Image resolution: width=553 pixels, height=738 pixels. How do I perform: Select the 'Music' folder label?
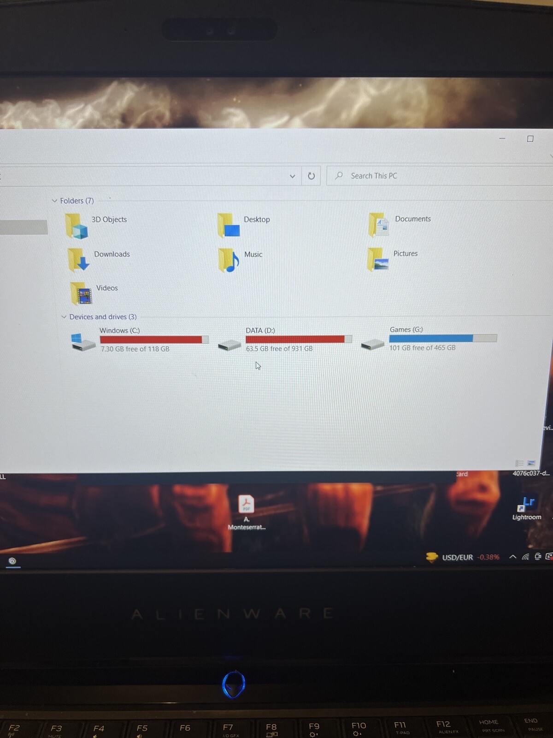pyautogui.click(x=253, y=255)
